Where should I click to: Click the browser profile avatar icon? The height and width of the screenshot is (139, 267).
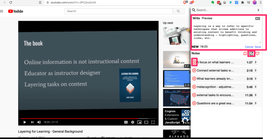coord(254,3)
